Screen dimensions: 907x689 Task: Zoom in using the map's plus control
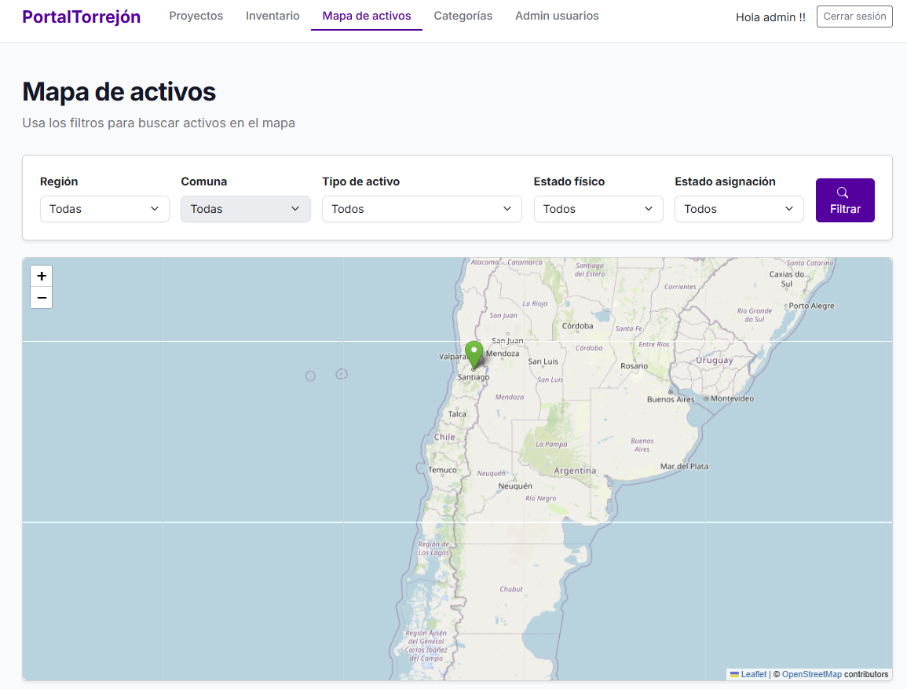click(41, 276)
